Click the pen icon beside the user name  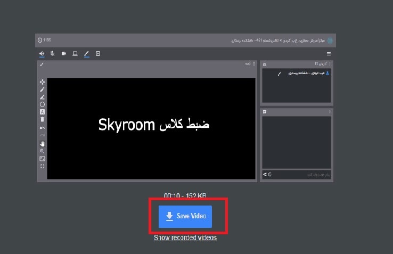280,73
